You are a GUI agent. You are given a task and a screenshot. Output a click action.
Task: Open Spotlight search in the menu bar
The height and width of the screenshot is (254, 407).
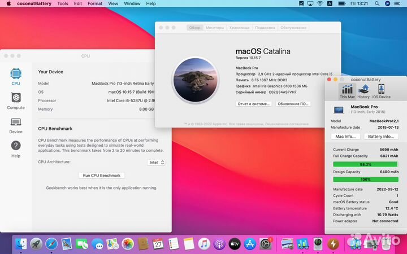click(377, 3)
